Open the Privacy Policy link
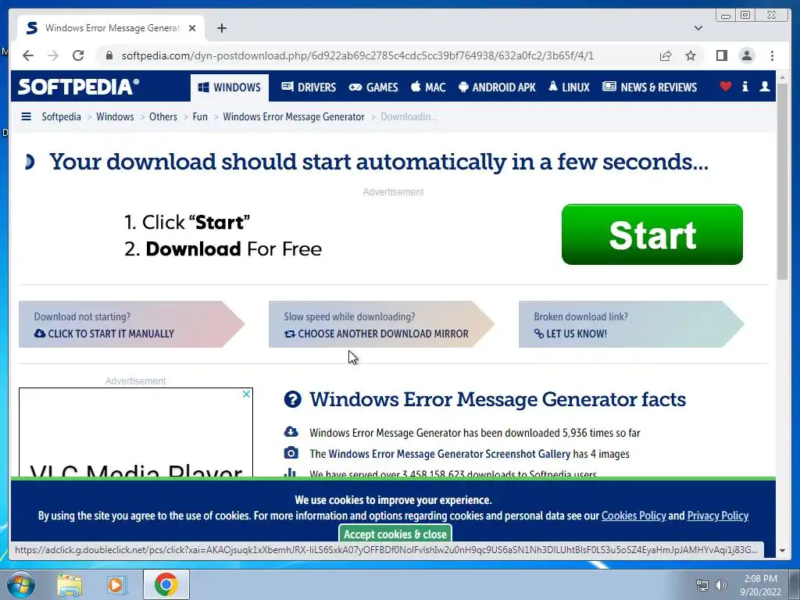Screen dimensions: 800x600 click(718, 516)
